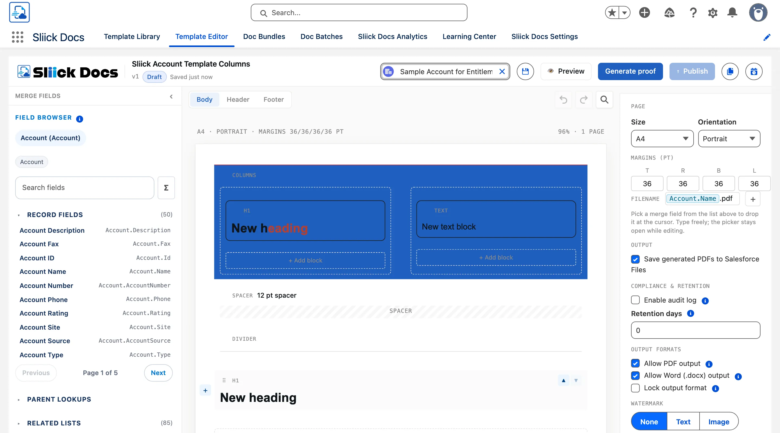The height and width of the screenshot is (433, 780).
Task: Click the global Search box
Action: click(359, 13)
